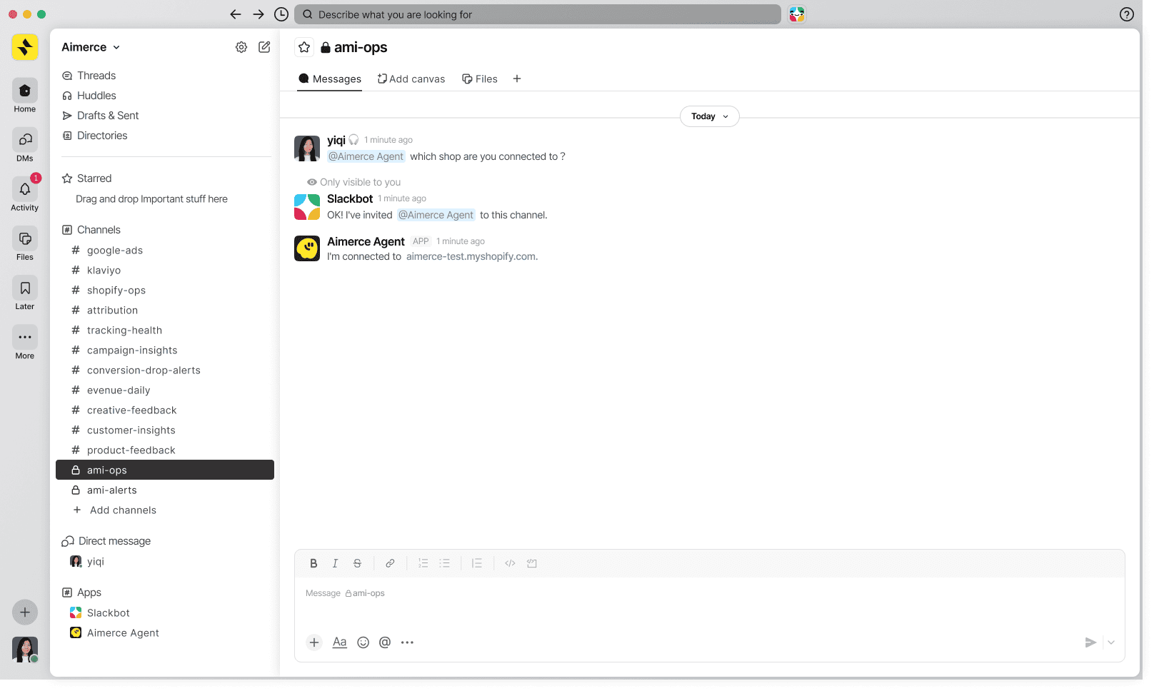
Task: Open more composer actions ellipsis
Action: pyautogui.click(x=407, y=642)
